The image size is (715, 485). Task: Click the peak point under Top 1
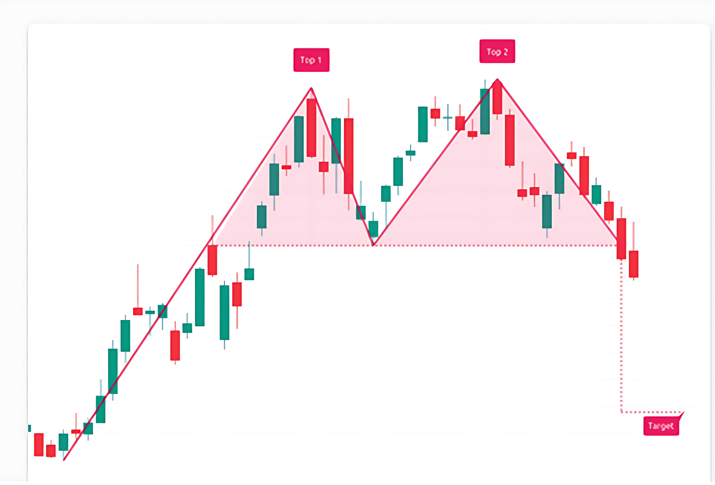(x=311, y=88)
